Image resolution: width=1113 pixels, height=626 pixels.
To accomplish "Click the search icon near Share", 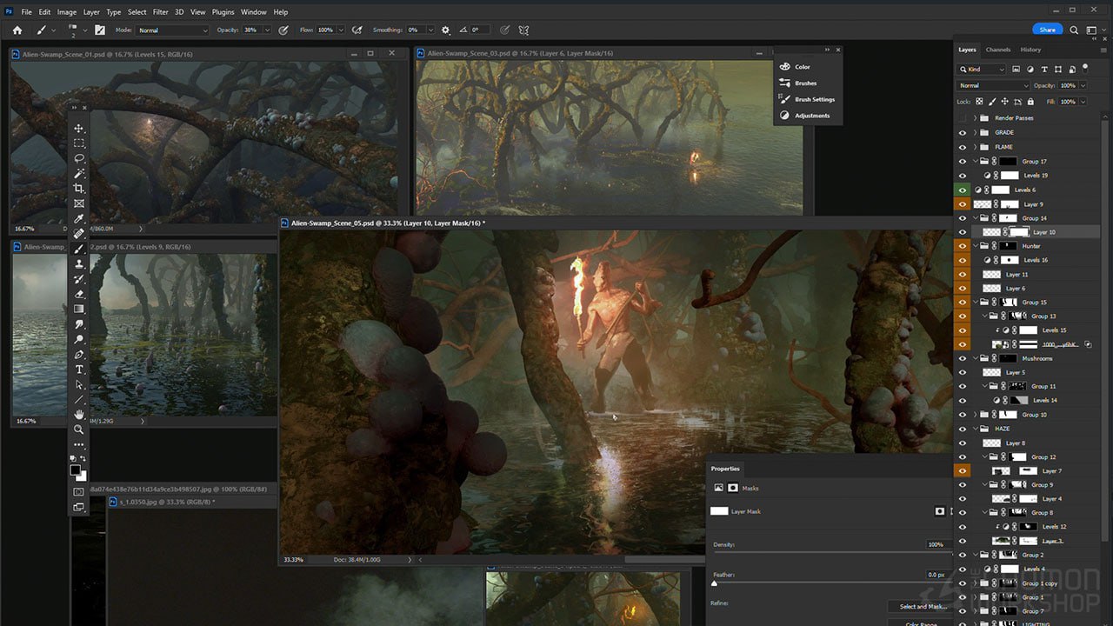I will point(1075,30).
